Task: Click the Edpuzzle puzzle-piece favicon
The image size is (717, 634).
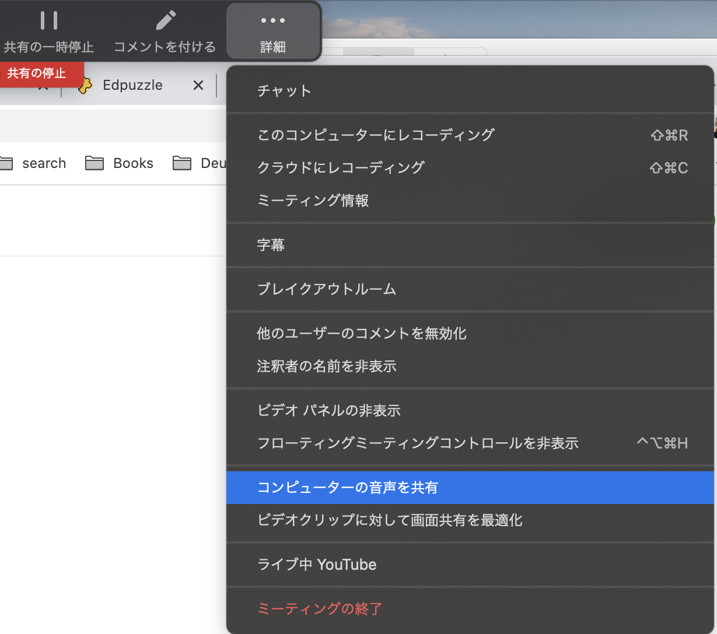Action: pyautogui.click(x=85, y=85)
